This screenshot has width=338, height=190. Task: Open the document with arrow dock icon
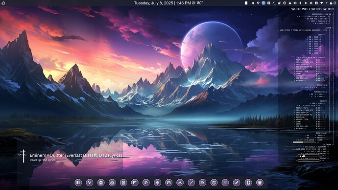(248, 183)
